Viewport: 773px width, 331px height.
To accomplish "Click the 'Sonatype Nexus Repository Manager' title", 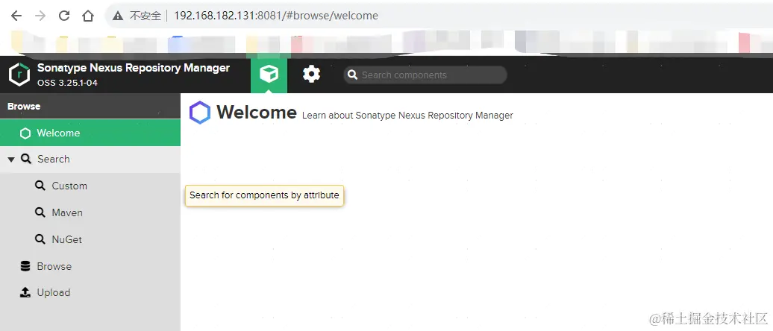I will point(134,68).
